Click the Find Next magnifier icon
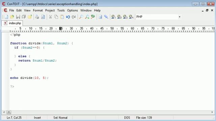216x121 pixels. click(x=87, y=17)
